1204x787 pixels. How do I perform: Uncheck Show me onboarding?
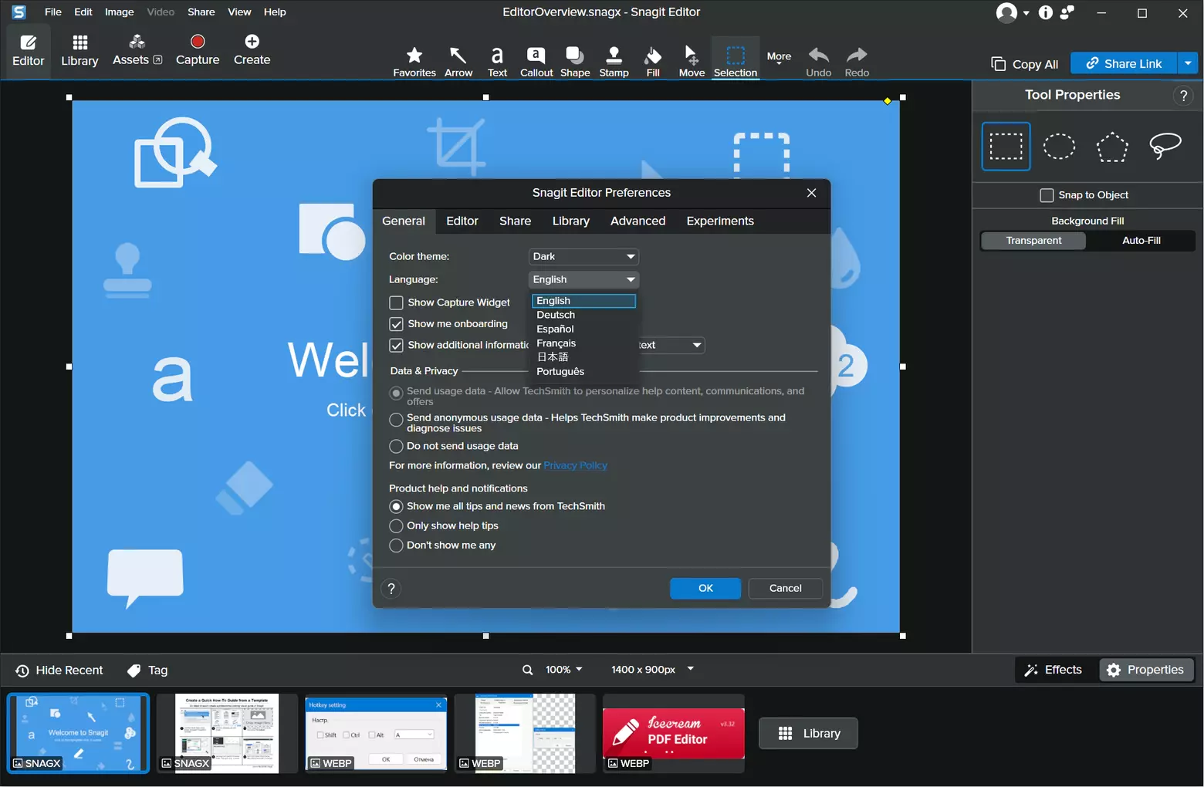click(396, 324)
